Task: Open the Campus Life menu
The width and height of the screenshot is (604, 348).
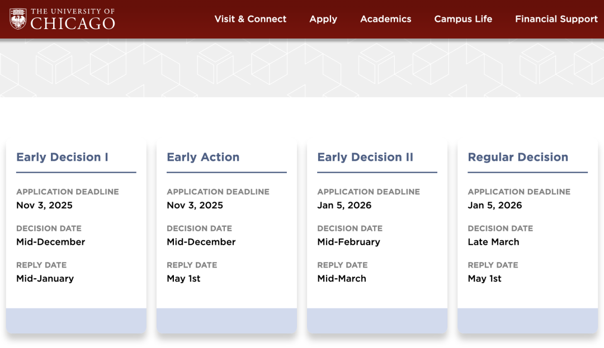Action: pyautogui.click(x=463, y=19)
